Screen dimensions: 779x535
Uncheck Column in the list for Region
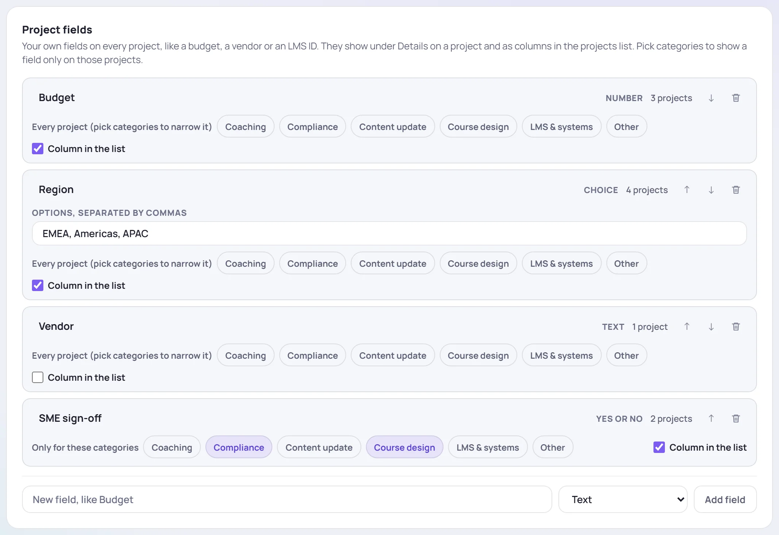click(38, 285)
